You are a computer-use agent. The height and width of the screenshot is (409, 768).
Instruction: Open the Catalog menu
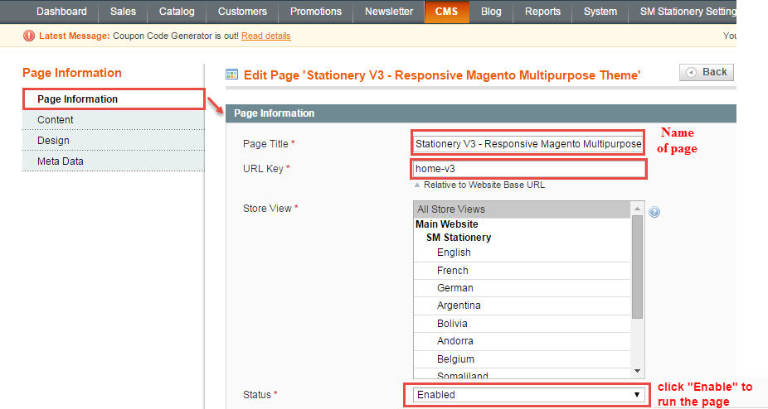click(x=177, y=12)
